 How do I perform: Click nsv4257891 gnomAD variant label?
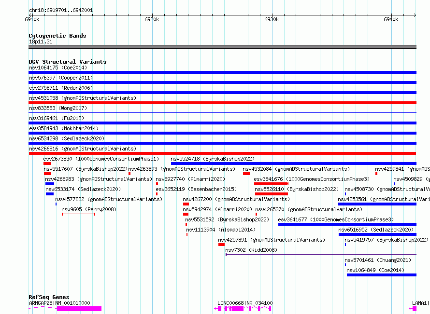tap(272, 240)
